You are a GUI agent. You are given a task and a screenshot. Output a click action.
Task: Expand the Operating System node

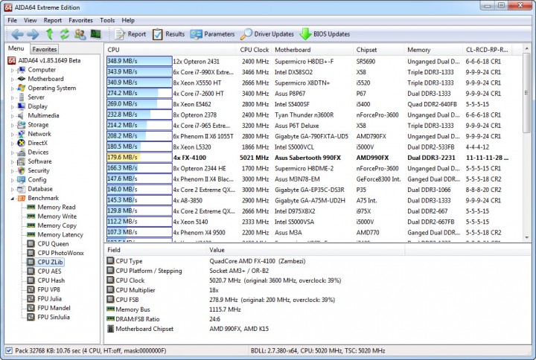pyautogui.click(x=13, y=89)
